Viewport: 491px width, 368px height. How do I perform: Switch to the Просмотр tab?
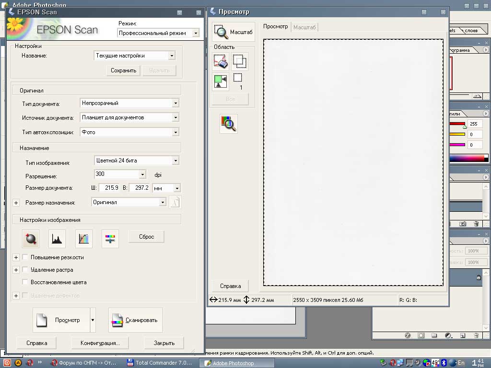275,27
